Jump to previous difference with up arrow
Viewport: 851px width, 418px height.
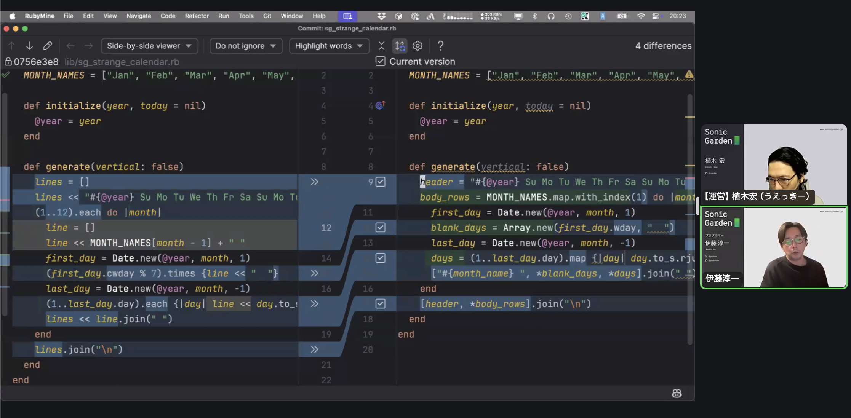click(x=11, y=46)
